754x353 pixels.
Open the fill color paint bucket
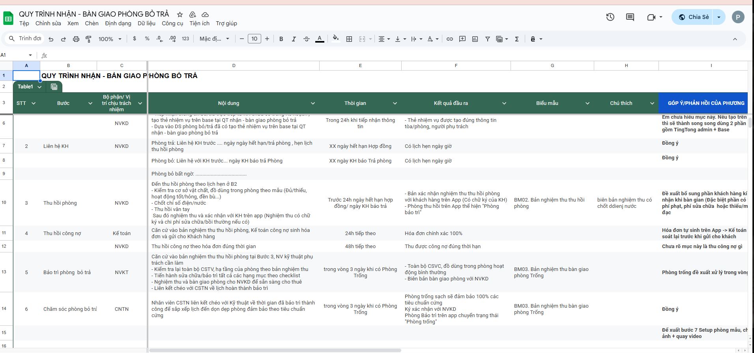point(335,39)
